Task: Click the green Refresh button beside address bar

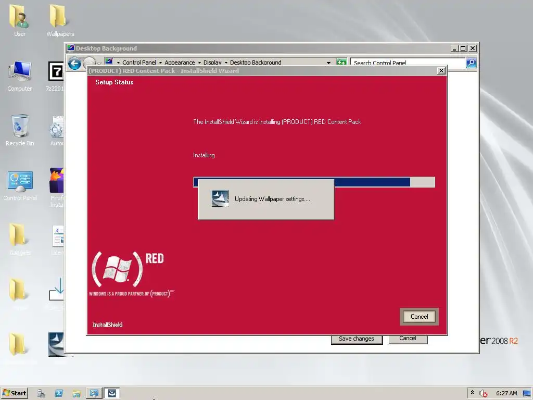Action: tap(341, 62)
